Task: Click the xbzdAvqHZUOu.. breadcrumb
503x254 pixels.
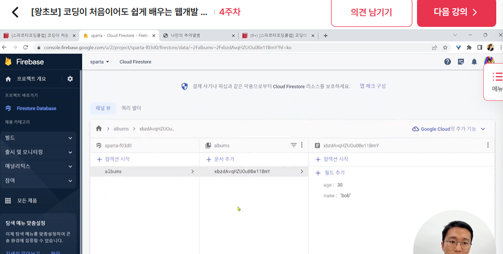Action: pyautogui.click(x=157, y=129)
